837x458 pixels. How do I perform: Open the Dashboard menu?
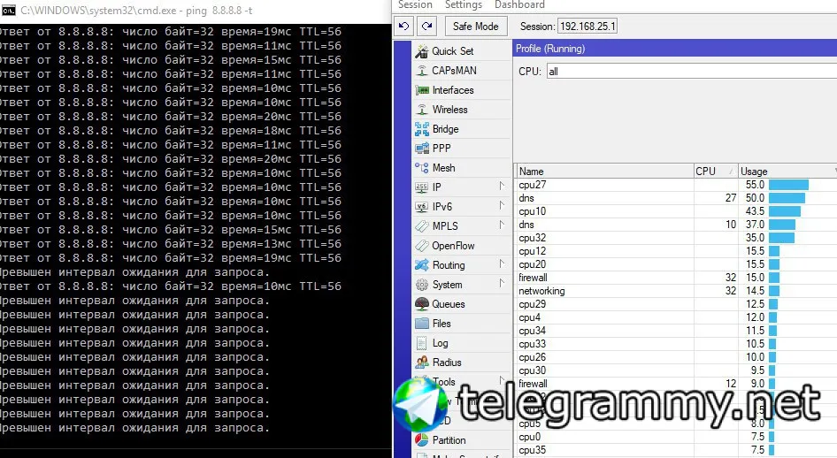(x=519, y=4)
